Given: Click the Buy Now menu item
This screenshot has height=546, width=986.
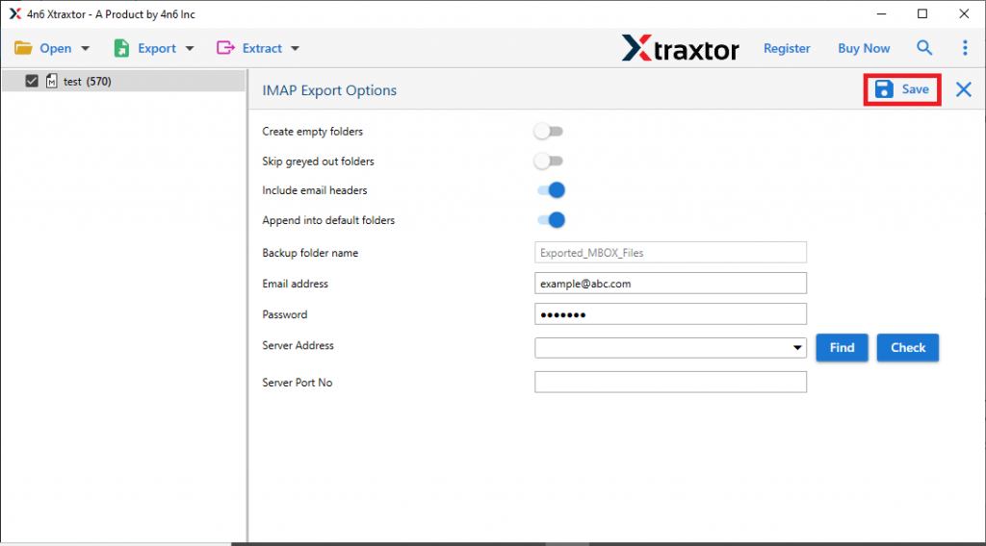Looking at the screenshot, I should pos(864,48).
